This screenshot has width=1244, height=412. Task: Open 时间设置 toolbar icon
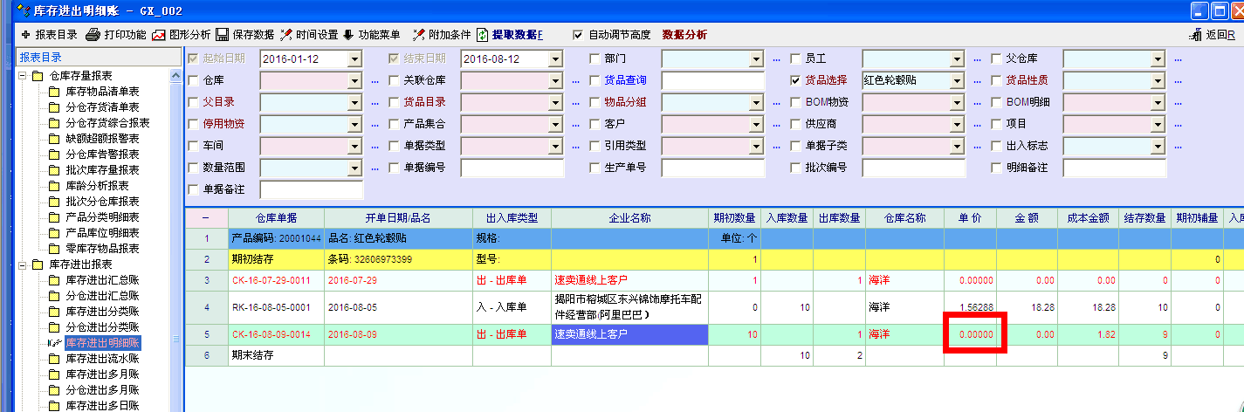click(x=285, y=35)
